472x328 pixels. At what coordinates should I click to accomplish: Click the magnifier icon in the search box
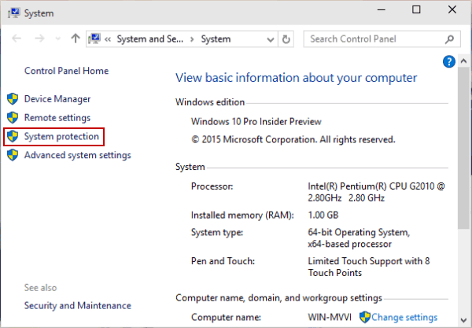pos(450,39)
